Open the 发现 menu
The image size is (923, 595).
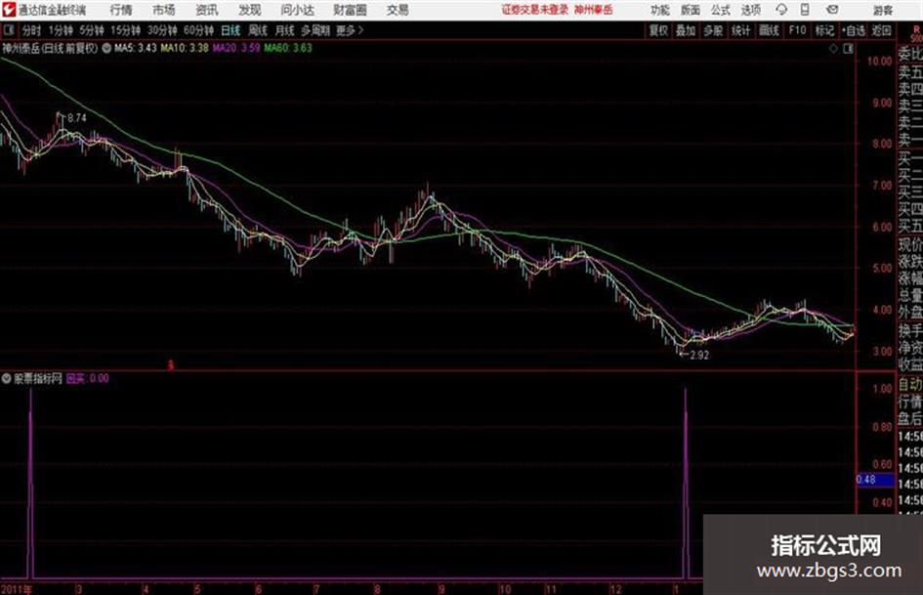[249, 10]
